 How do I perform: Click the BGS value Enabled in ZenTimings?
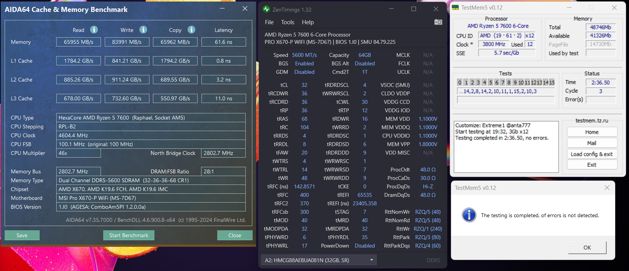tap(304, 63)
